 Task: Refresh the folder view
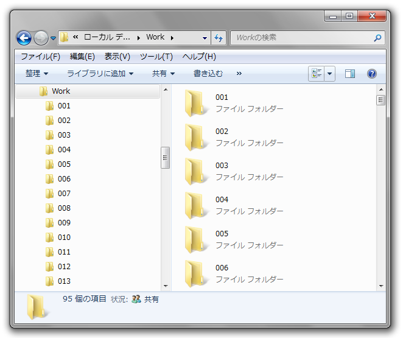219,38
